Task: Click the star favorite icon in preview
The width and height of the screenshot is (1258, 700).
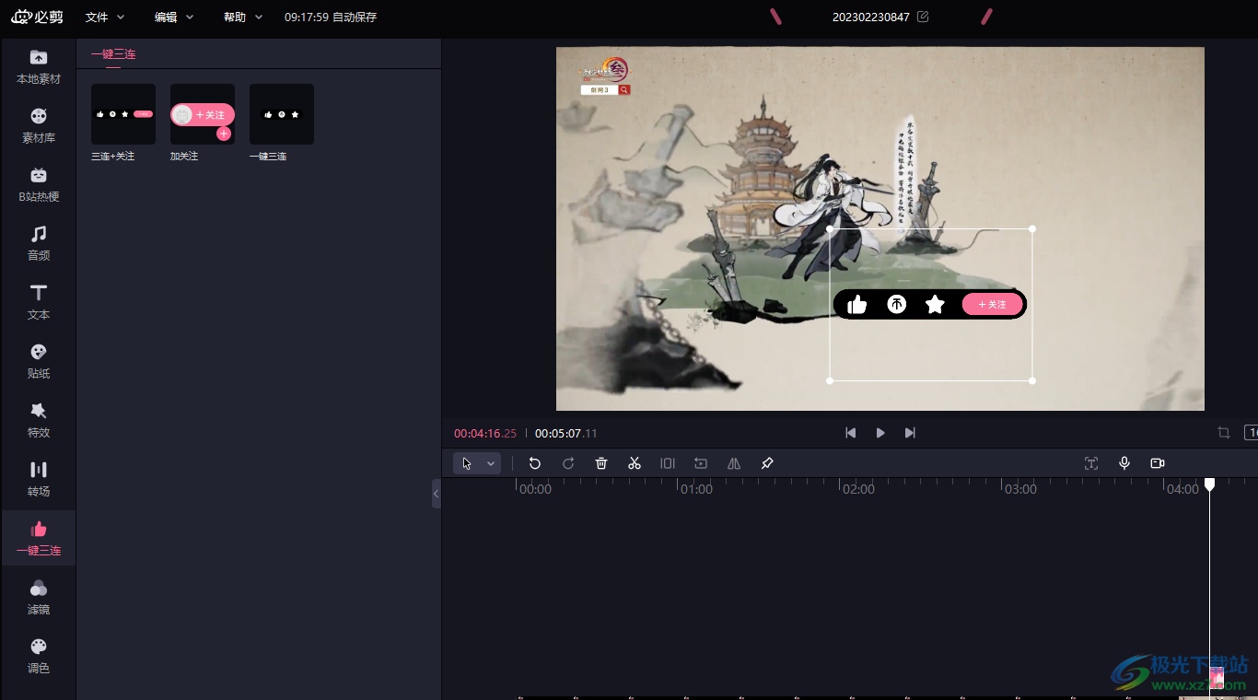Action: click(x=935, y=305)
